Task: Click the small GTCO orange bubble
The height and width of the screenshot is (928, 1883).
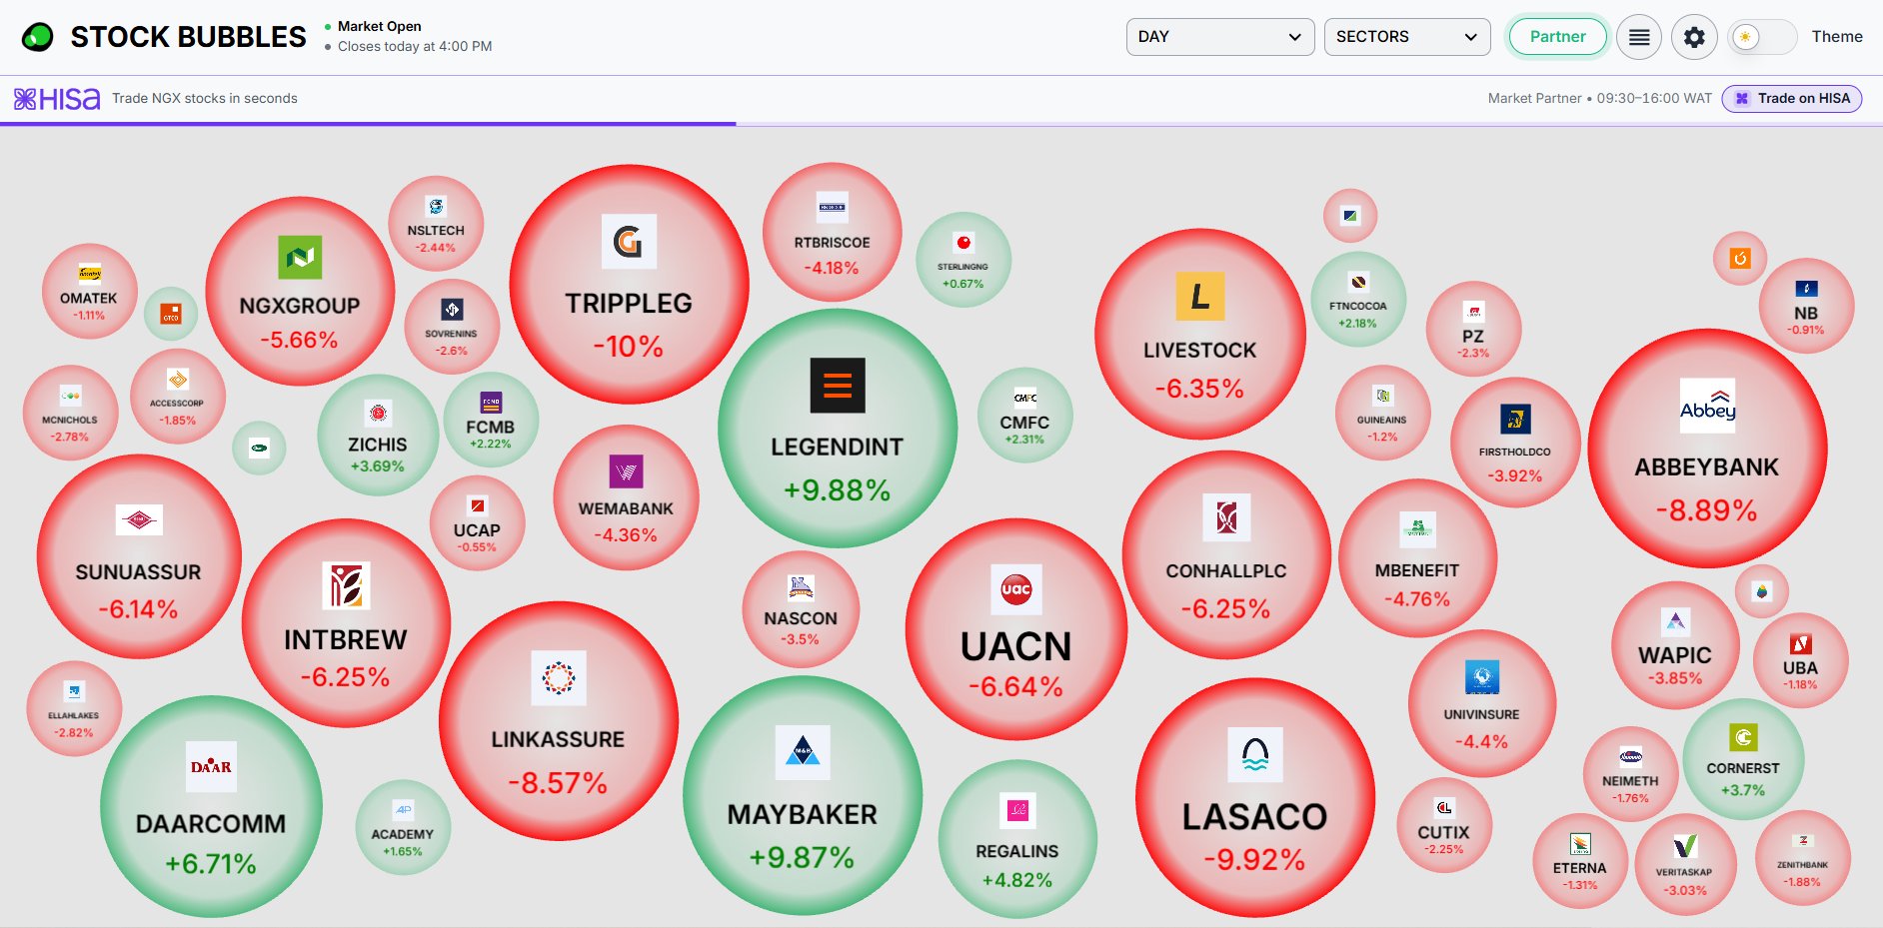Action: 171,314
